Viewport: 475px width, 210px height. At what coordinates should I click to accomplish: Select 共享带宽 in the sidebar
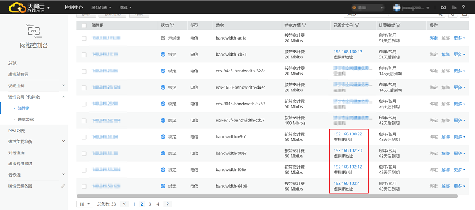click(x=26, y=119)
